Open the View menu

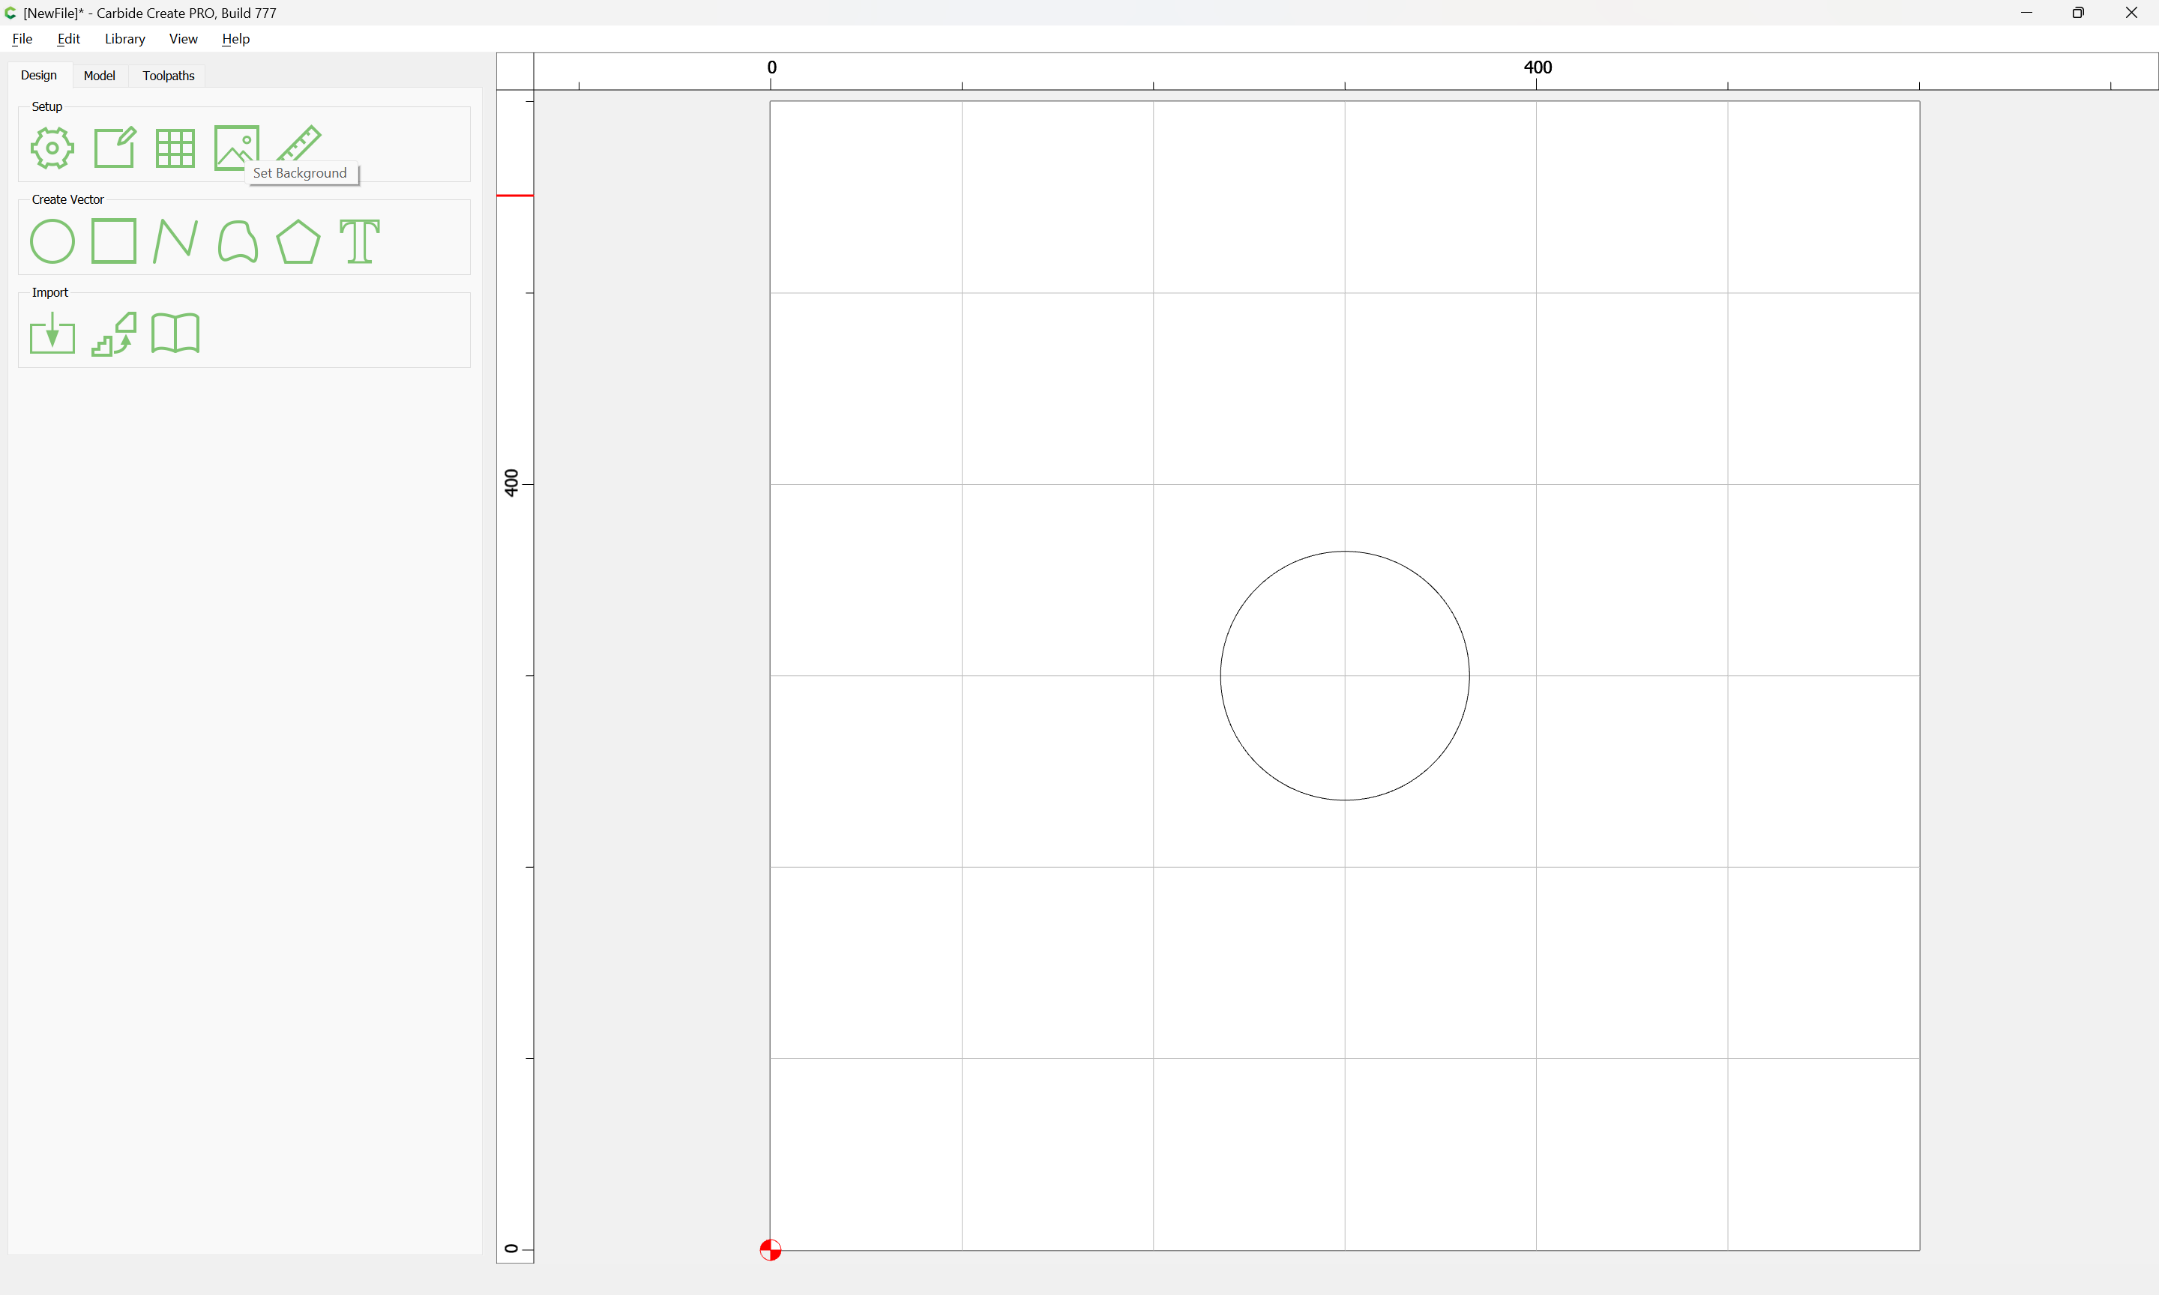(183, 38)
